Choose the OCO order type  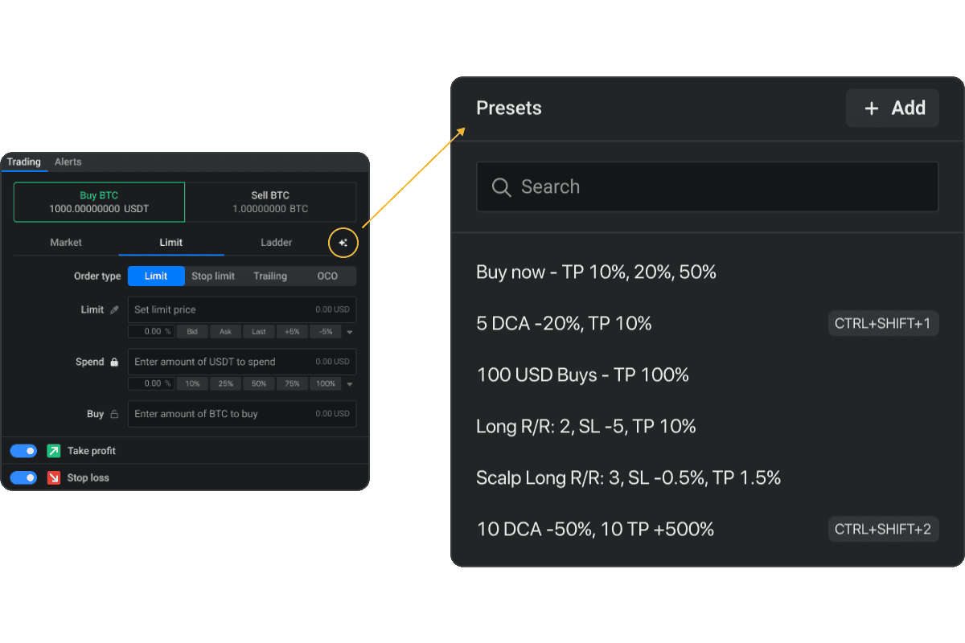click(327, 276)
